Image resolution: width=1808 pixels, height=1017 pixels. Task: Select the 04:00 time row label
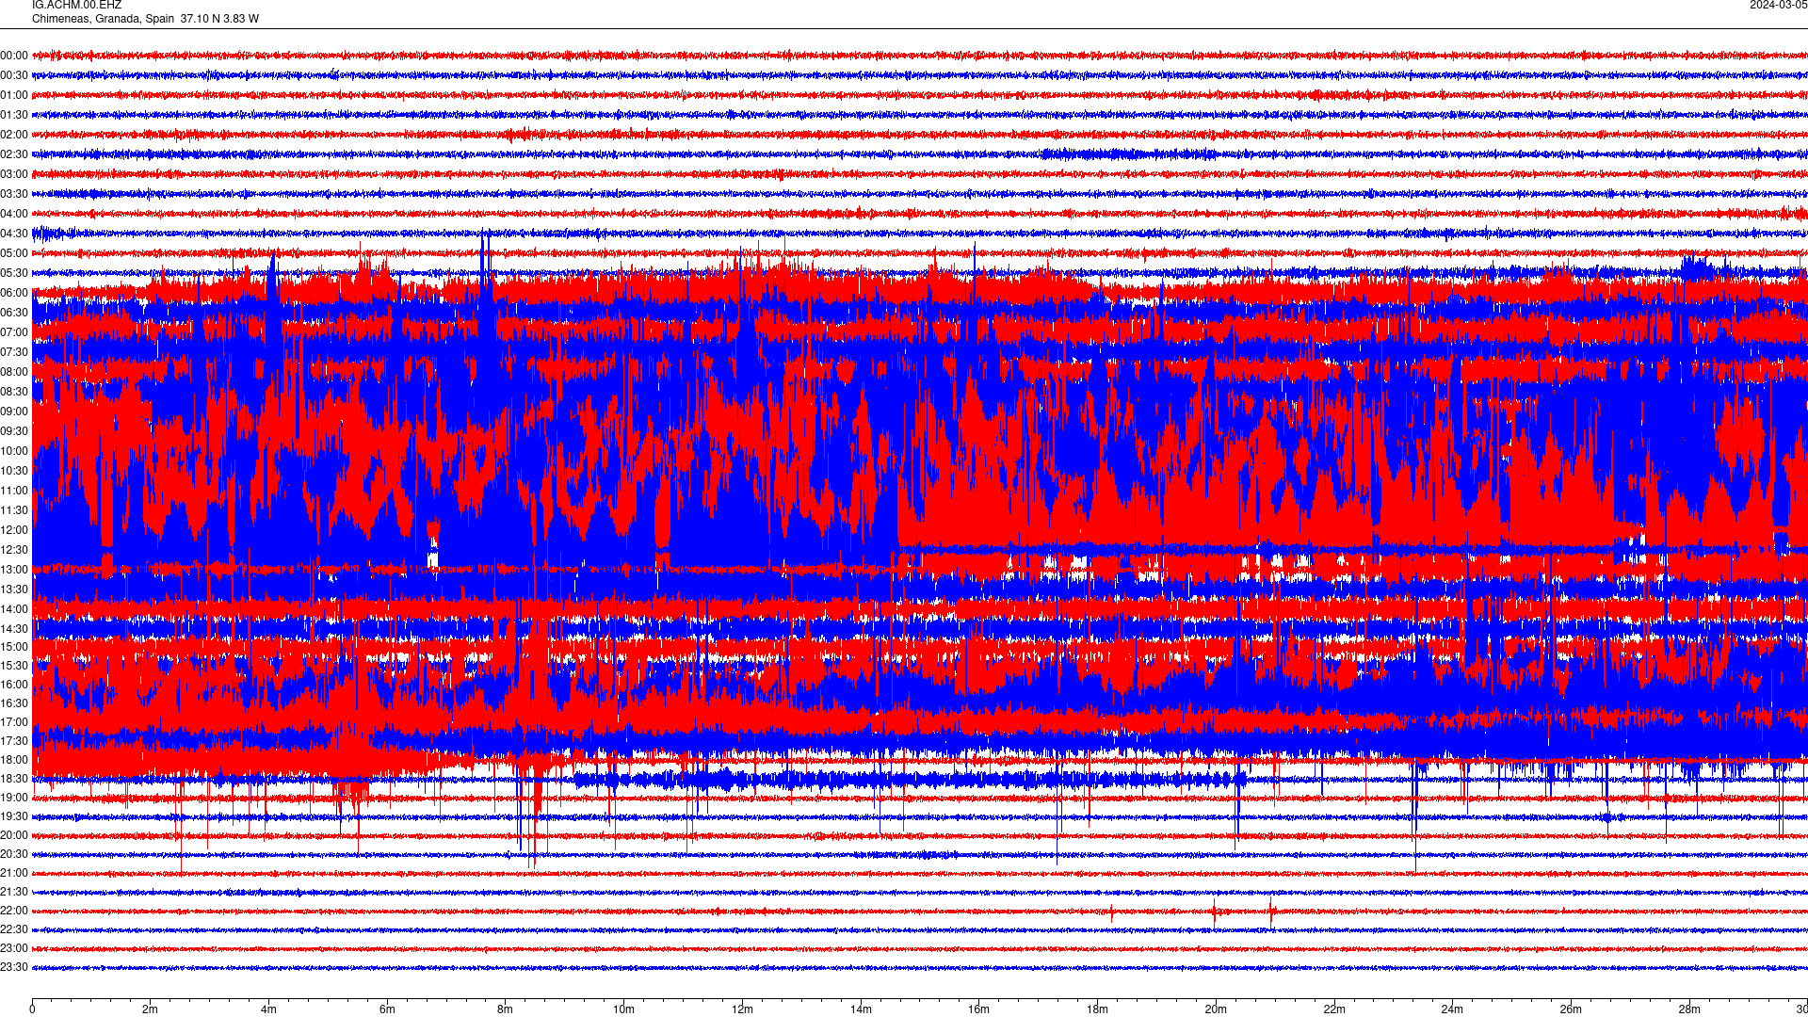tap(14, 214)
